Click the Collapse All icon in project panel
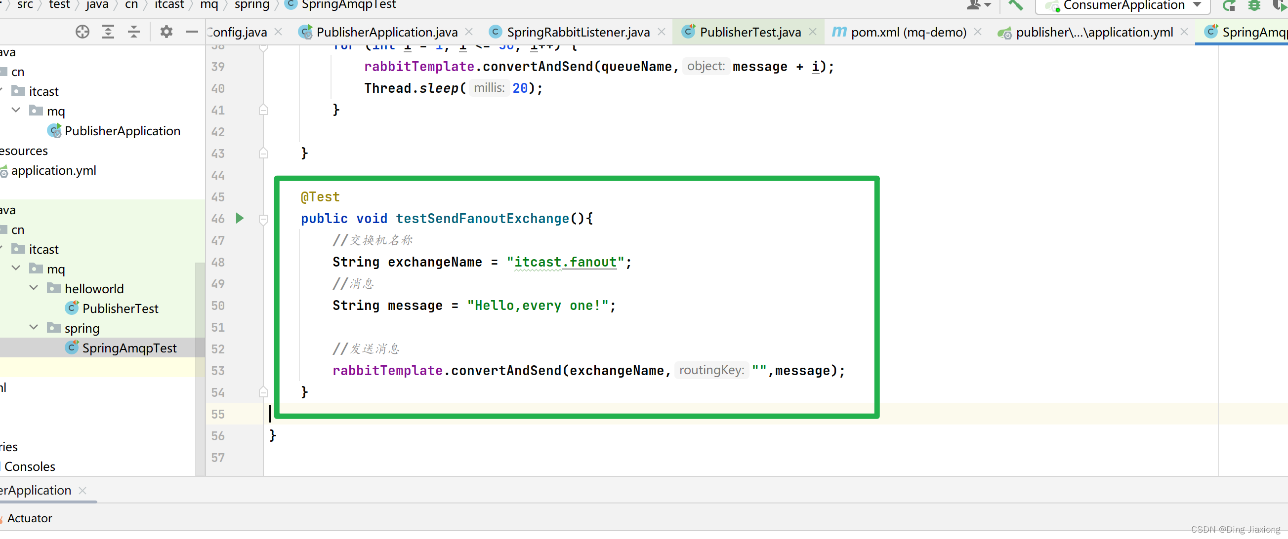The width and height of the screenshot is (1288, 539). (x=134, y=32)
